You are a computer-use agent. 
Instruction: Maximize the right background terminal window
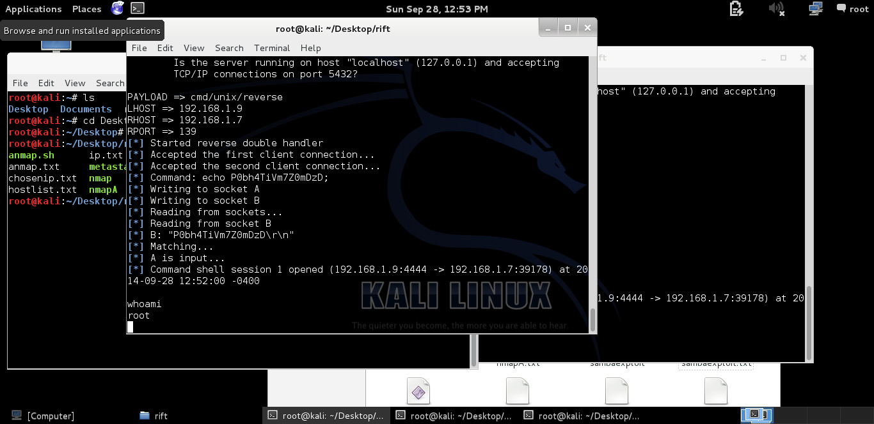pos(783,57)
